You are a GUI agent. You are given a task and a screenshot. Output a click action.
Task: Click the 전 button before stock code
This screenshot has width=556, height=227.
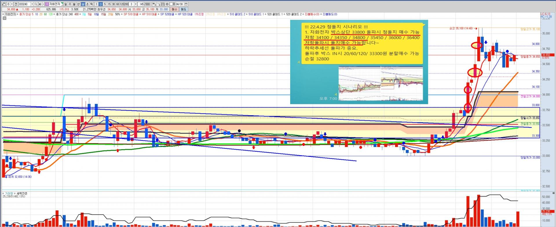point(16,4)
